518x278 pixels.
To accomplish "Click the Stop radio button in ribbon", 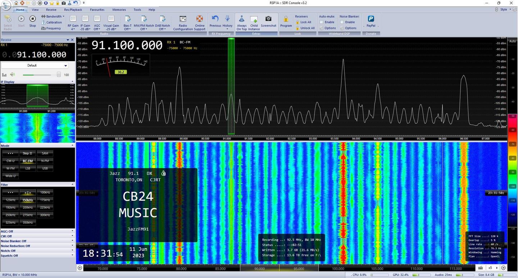I will 33,21.
